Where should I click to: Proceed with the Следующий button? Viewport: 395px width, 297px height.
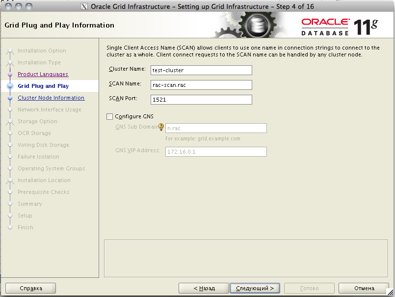255,288
